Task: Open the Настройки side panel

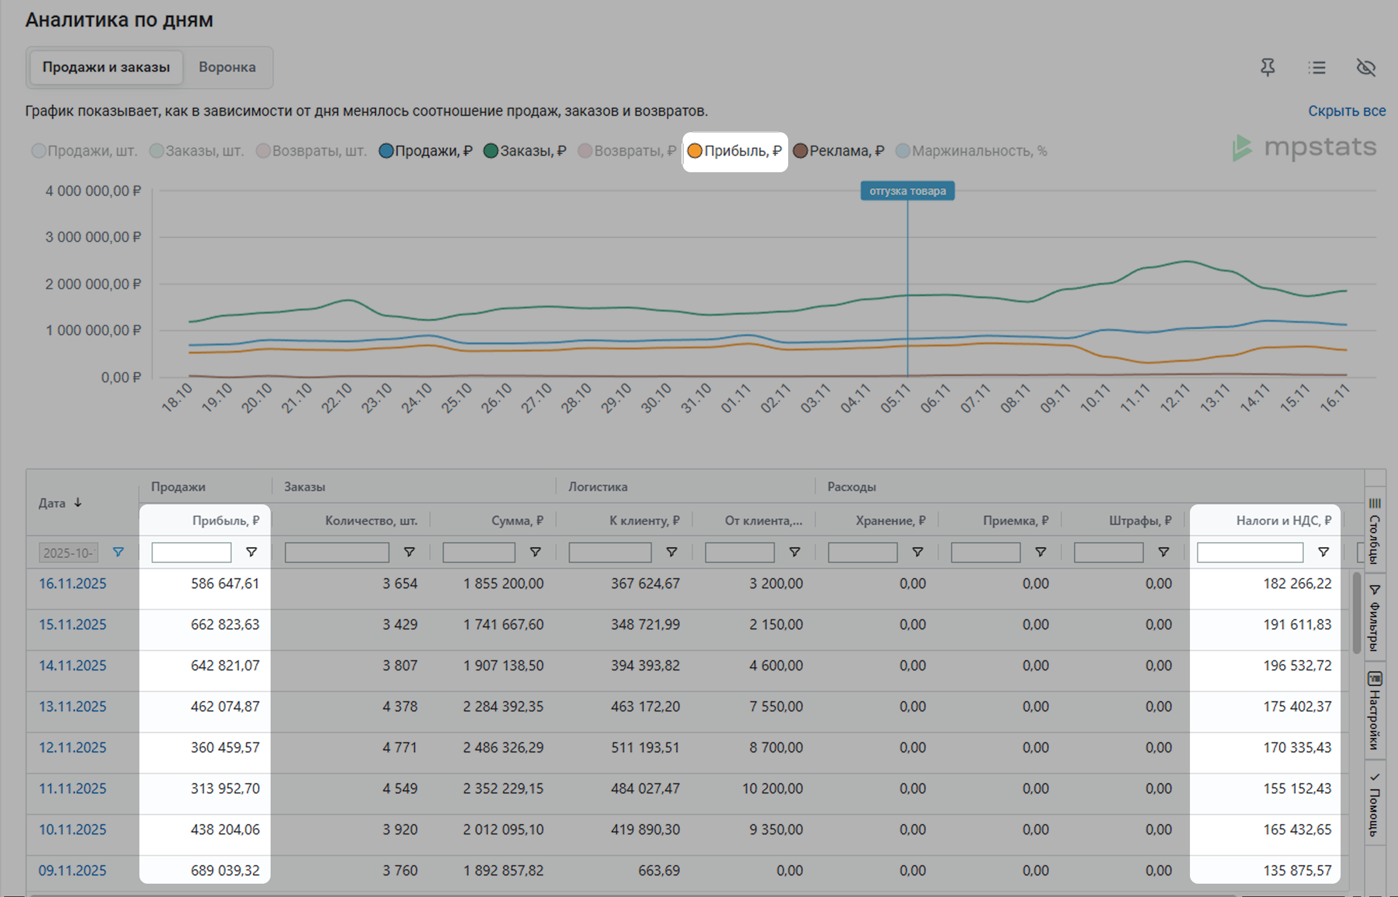Action: point(1375,710)
